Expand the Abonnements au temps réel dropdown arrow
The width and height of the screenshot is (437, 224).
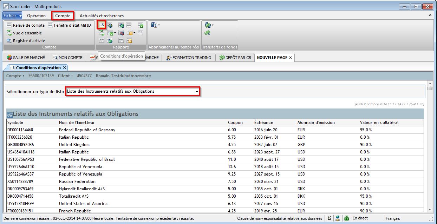tap(159, 25)
